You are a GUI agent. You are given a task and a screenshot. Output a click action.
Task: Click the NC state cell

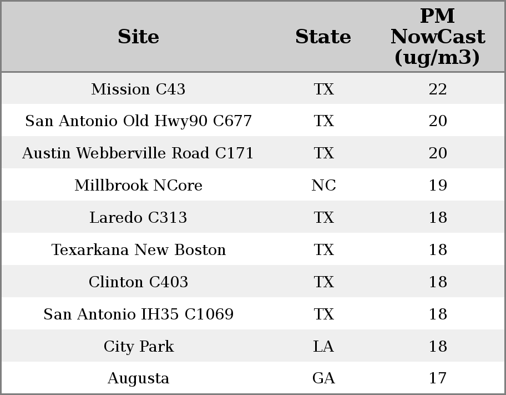pos(323,186)
